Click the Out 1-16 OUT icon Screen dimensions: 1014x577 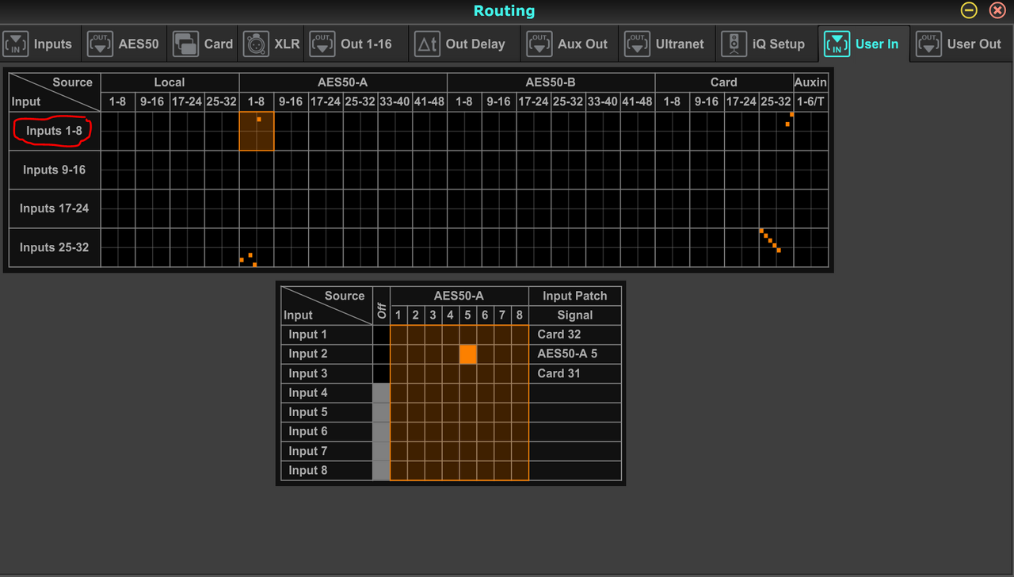(322, 44)
